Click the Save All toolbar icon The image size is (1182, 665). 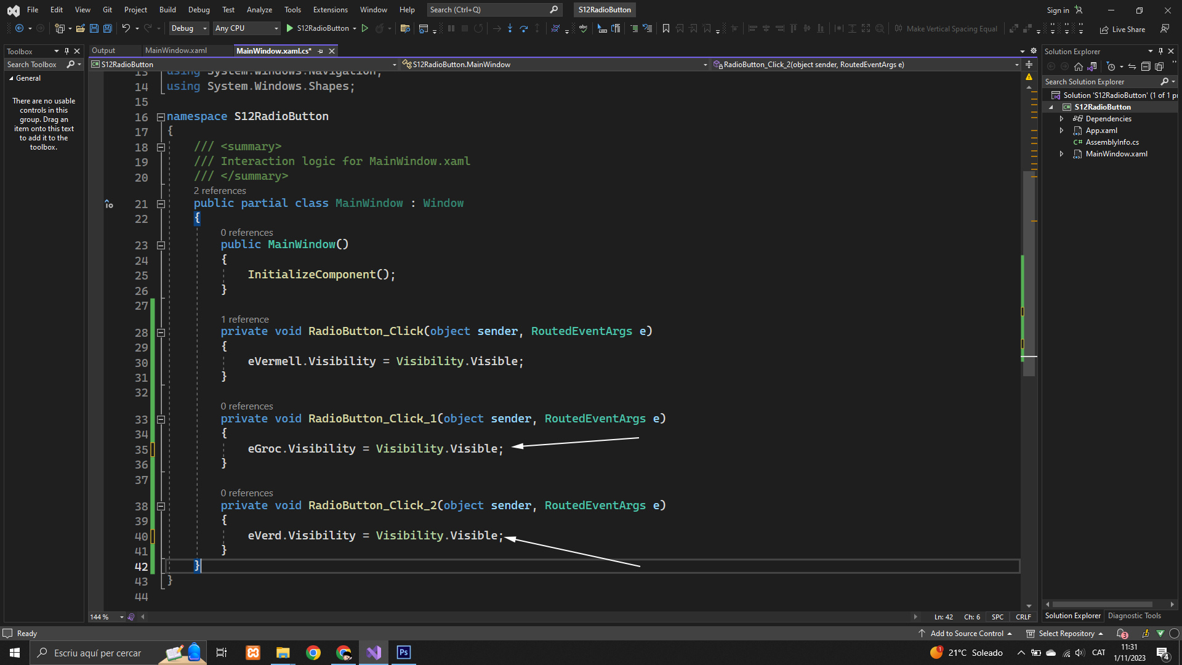[x=107, y=28]
